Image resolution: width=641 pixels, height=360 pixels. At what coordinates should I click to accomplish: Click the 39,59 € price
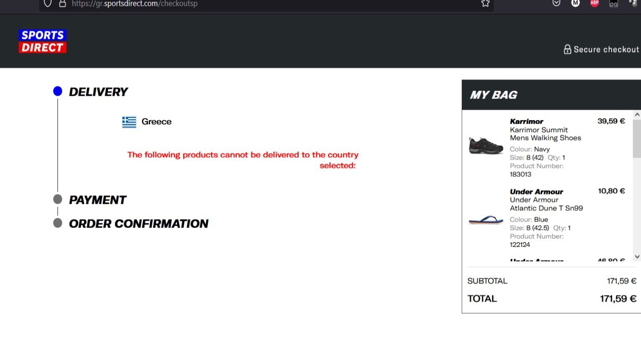[x=611, y=121]
